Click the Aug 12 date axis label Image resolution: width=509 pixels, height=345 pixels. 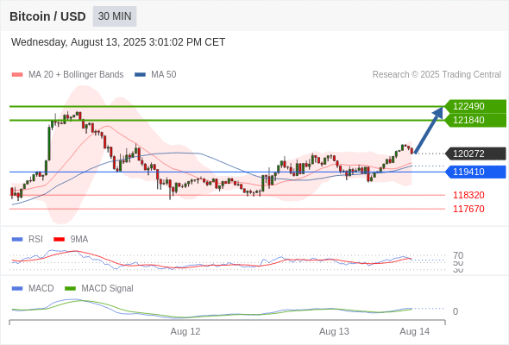(185, 331)
